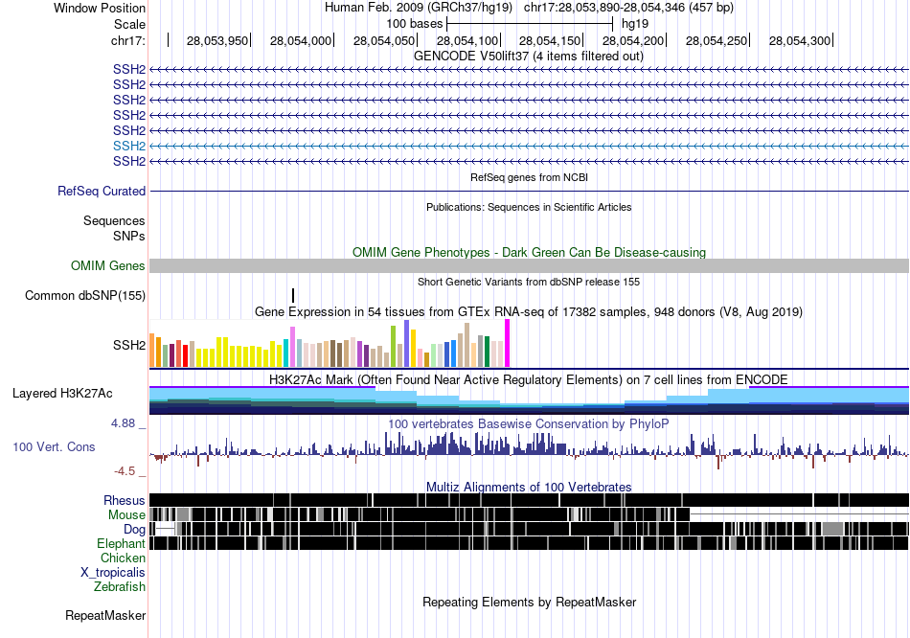Viewport: 910px width, 638px height.
Task: Click the OMIM Gene Phenotypes track title
Action: 529,253
